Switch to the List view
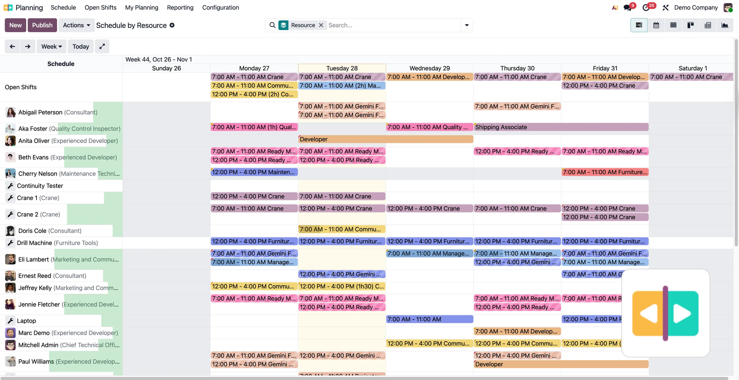 click(x=673, y=25)
